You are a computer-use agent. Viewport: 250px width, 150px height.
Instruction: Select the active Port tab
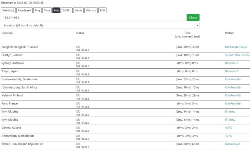click(x=56, y=10)
